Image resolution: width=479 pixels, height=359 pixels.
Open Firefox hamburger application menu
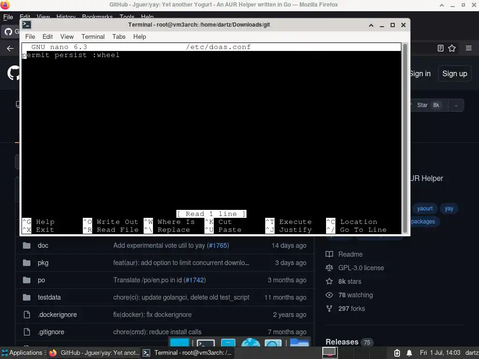469,48
